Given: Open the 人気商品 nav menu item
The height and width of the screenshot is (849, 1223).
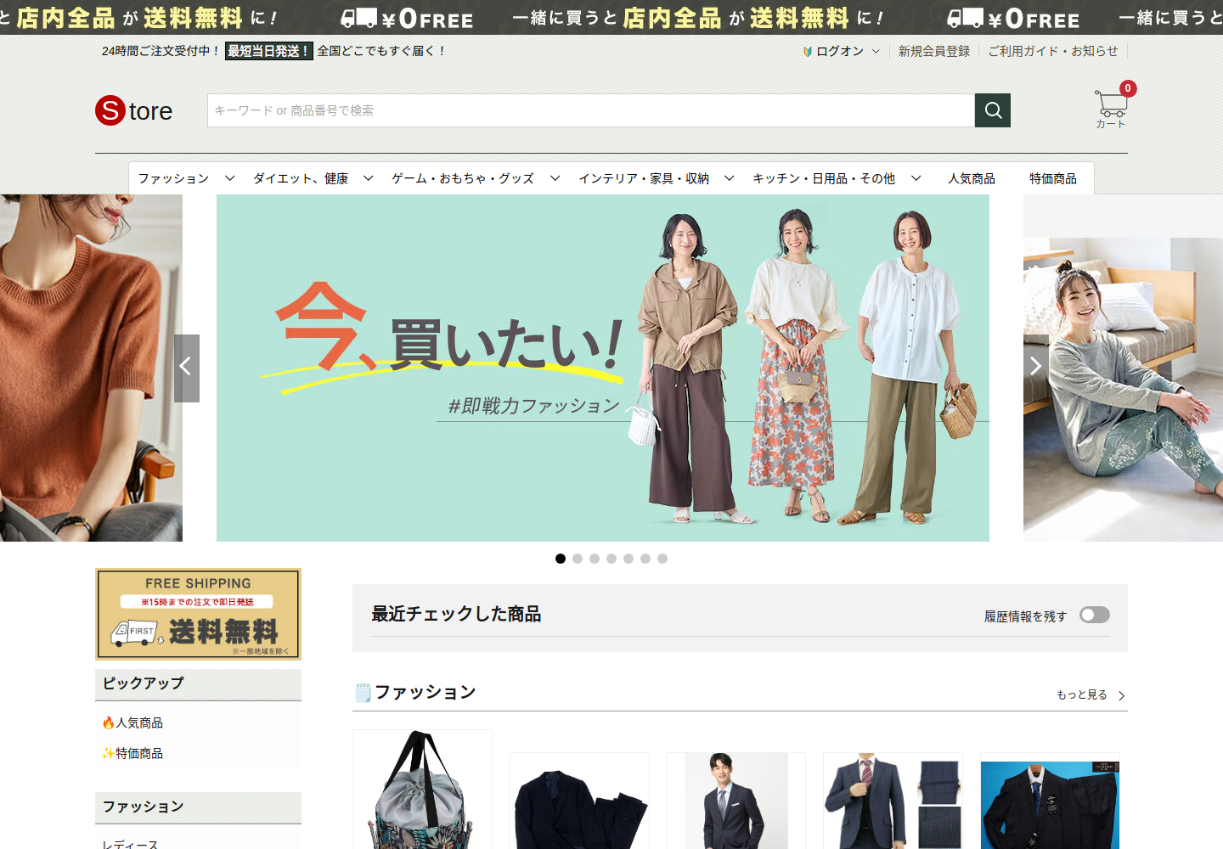Looking at the screenshot, I should [972, 178].
